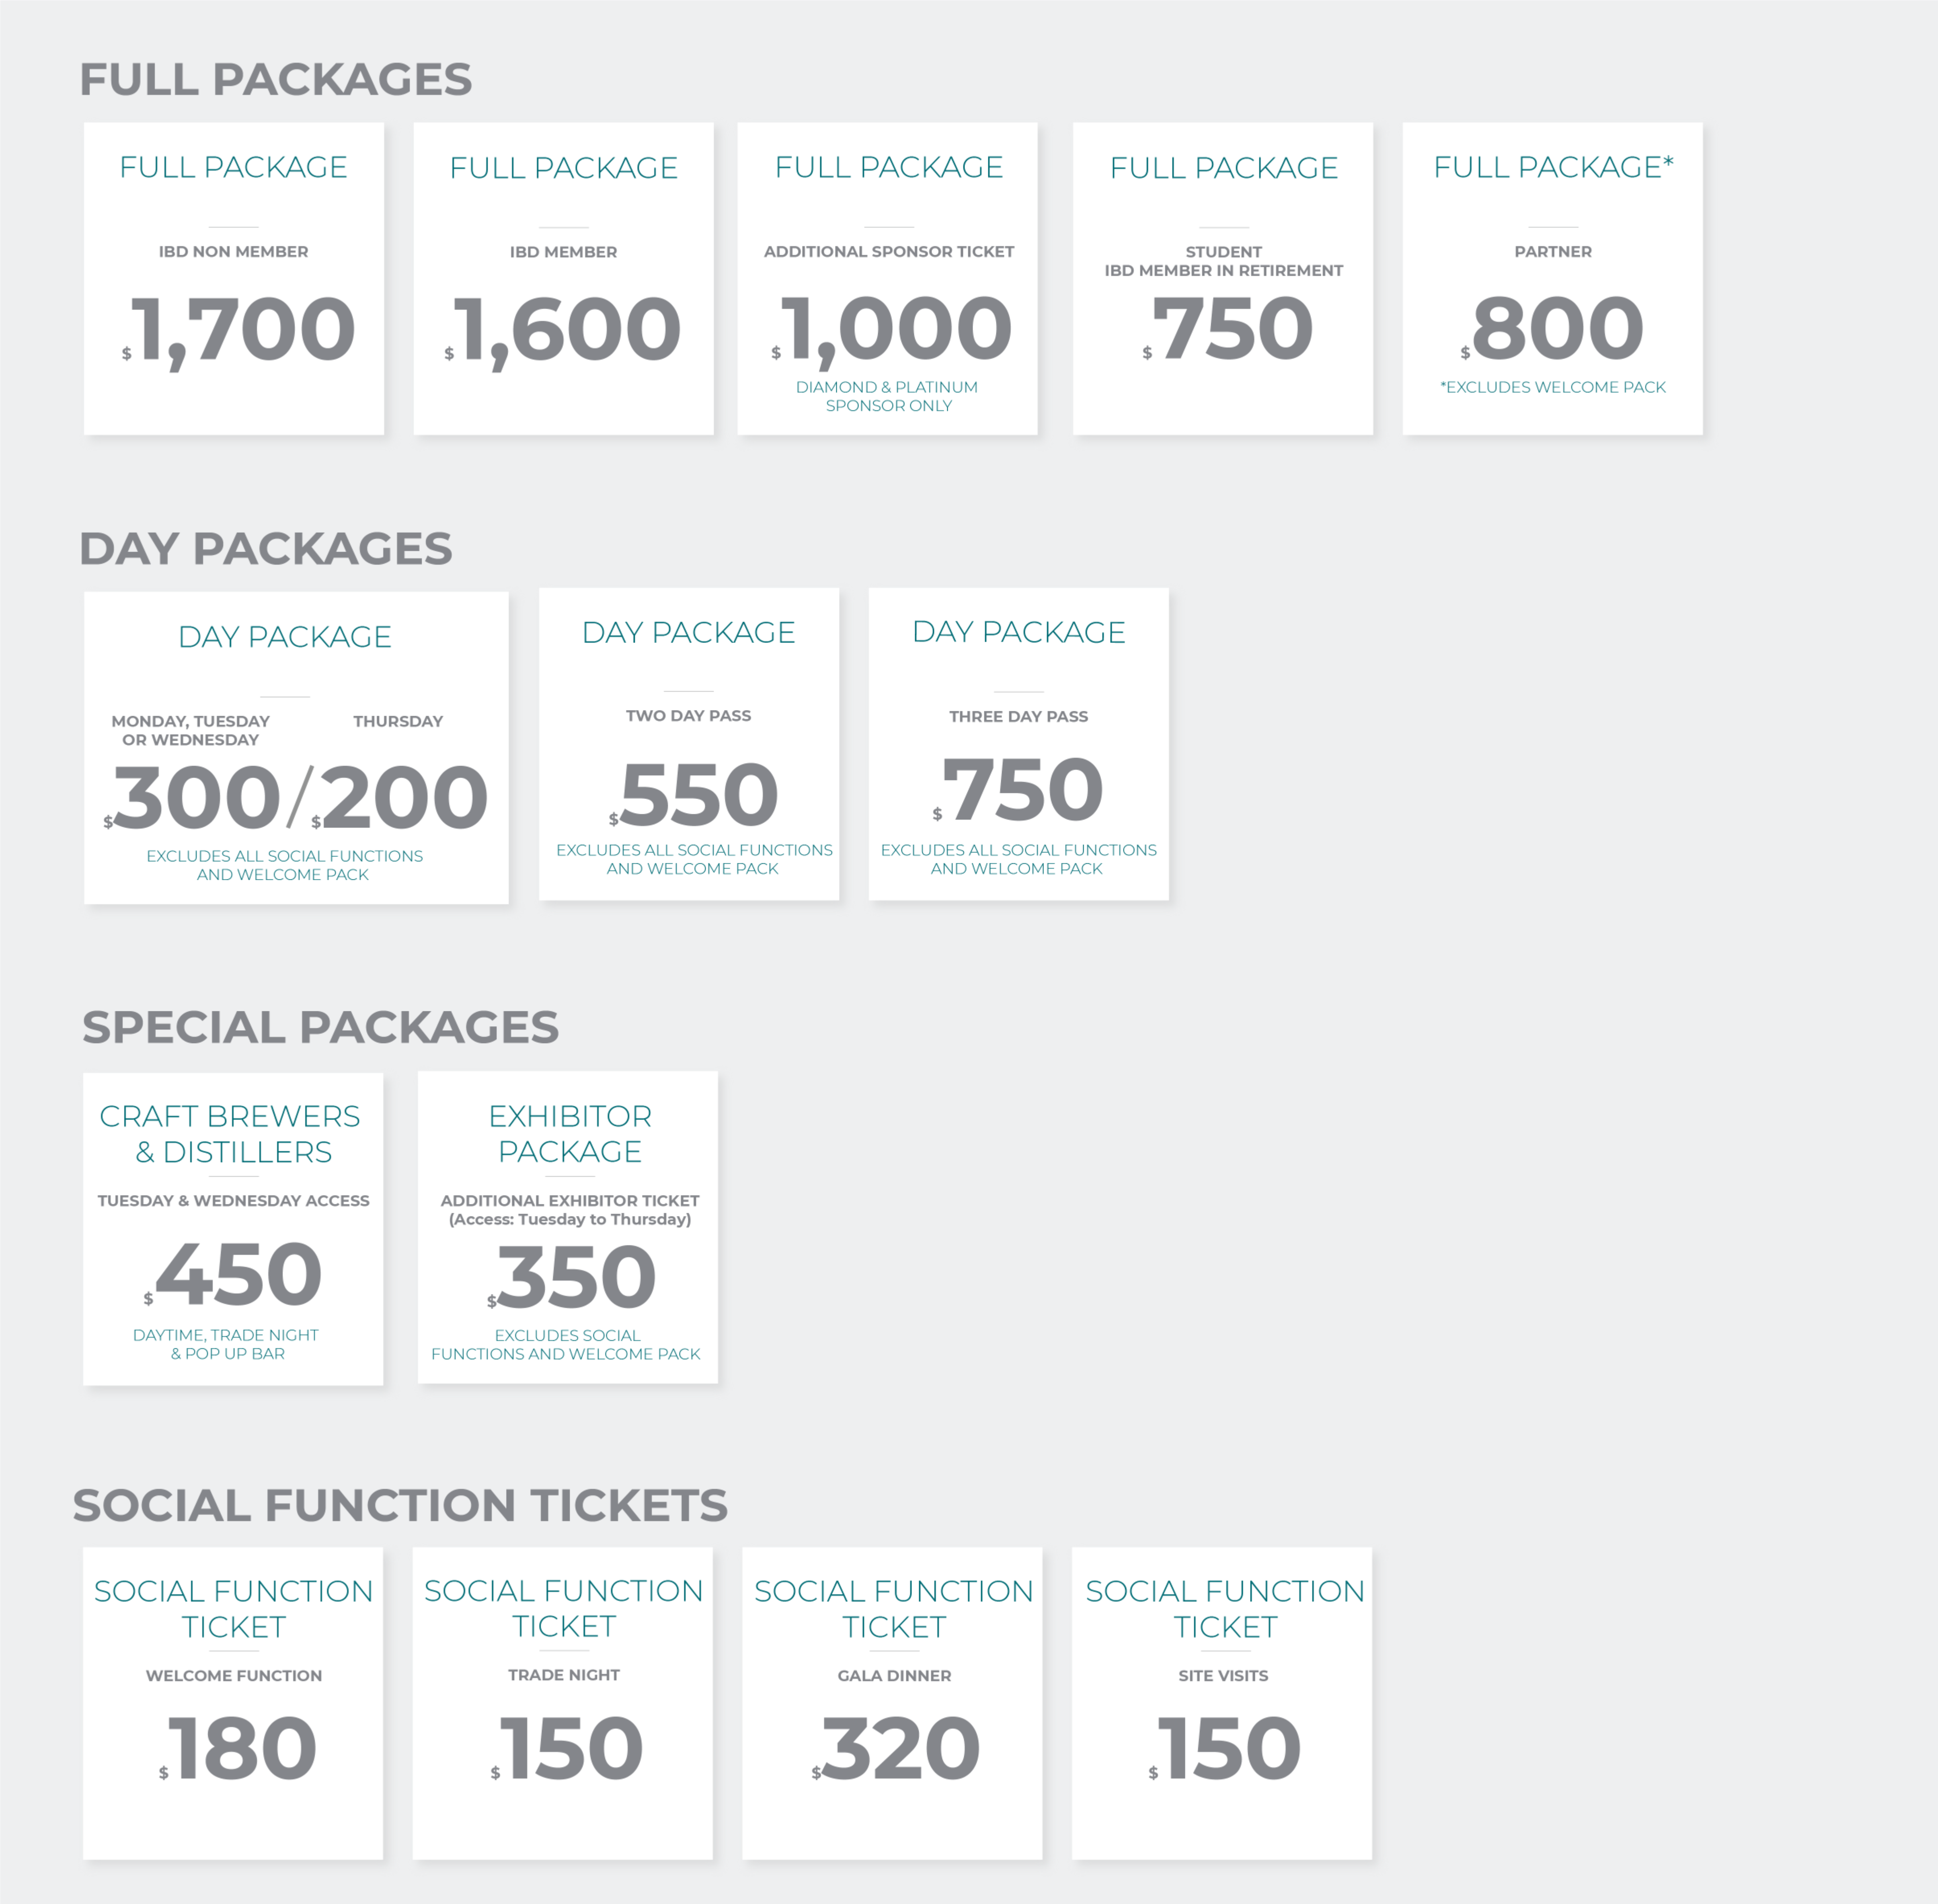Viewport: 1938px width, 1904px height.
Task: Select the Three Day Pass $750 card
Action: tap(1019, 744)
